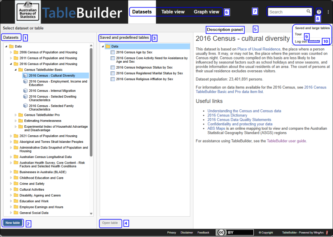This screenshot has width=333, height=237.
Task: Click table icon of Registered Marital Status by Sex
Action: (113, 73)
